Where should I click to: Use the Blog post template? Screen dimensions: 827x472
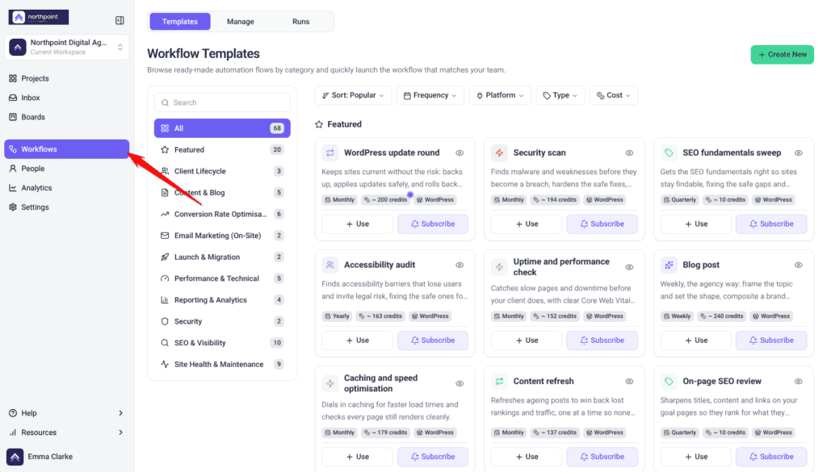(695, 340)
